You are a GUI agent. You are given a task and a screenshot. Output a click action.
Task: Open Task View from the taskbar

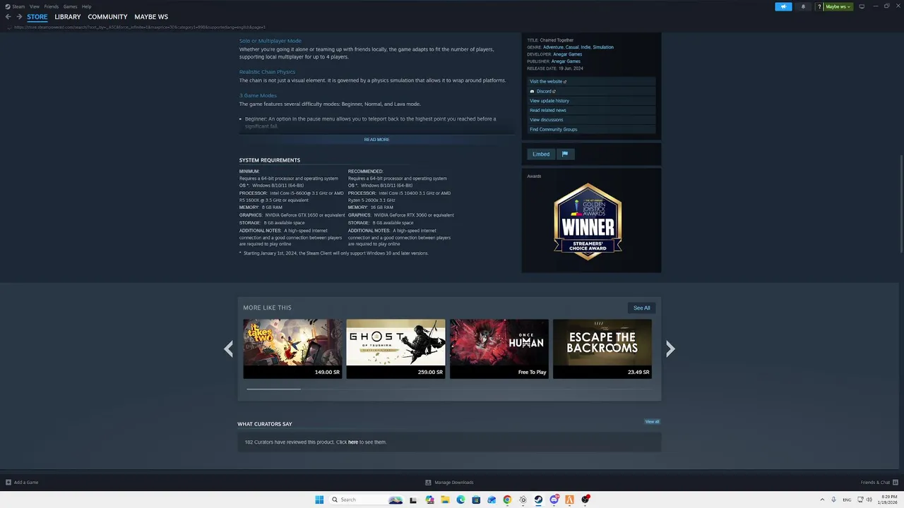click(414, 500)
